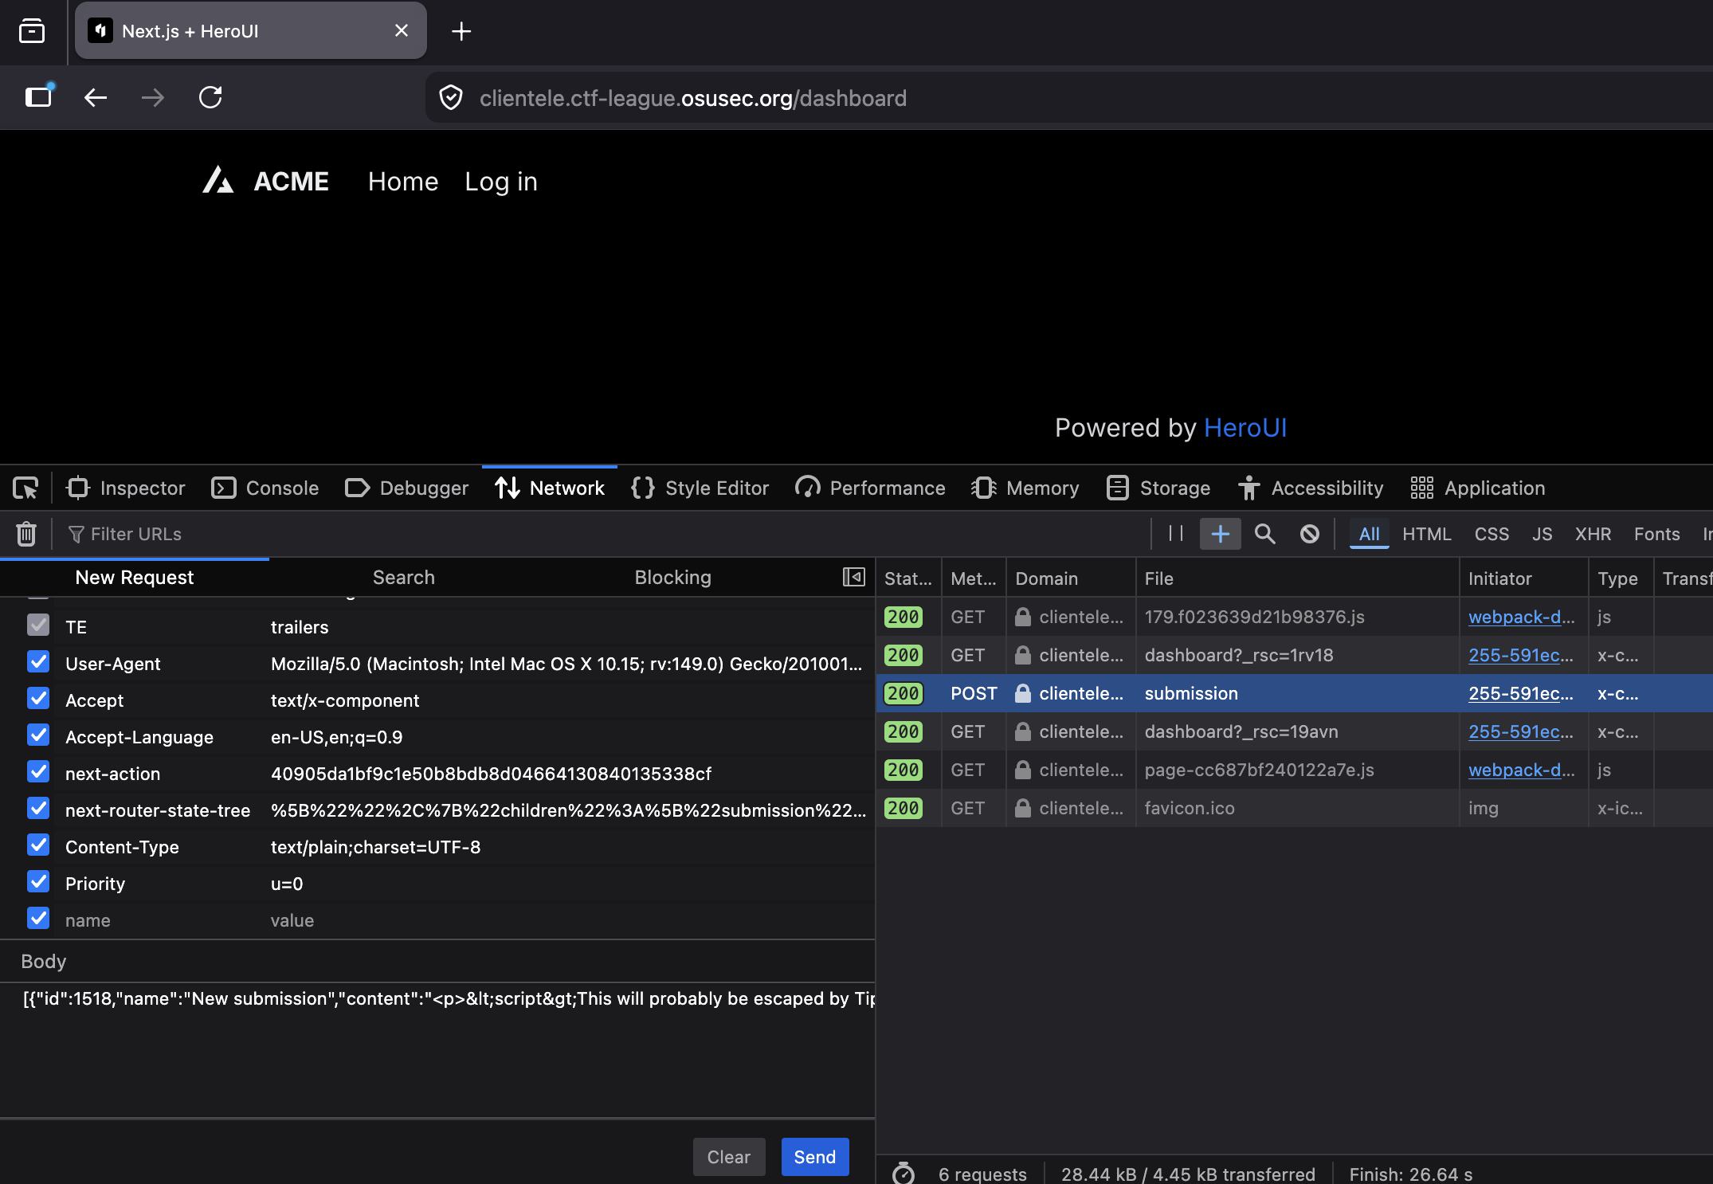This screenshot has height=1184, width=1713.
Task: Navigate back in browser history
Action: 95,97
